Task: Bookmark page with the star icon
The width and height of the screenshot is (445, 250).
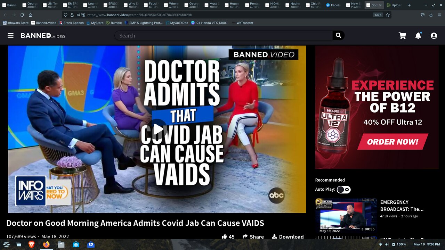Action: click(388, 15)
